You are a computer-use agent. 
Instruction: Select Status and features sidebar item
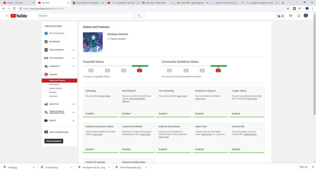tap(59, 81)
